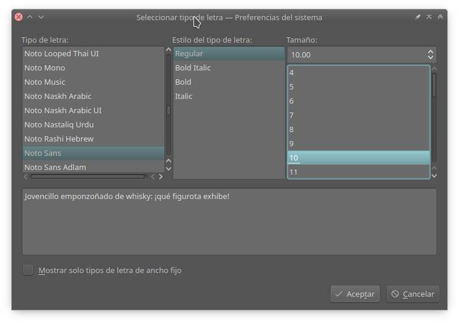Click the up chevron next to close button
459x324 pixels.
pyautogui.click(x=30, y=17)
